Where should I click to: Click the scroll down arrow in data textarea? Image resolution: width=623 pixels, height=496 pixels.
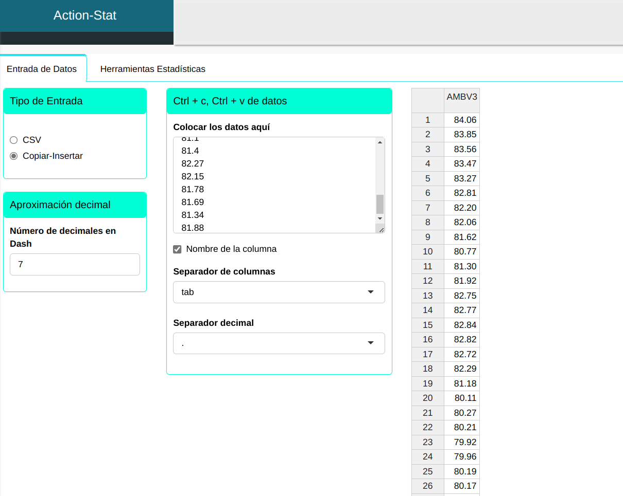[380, 218]
